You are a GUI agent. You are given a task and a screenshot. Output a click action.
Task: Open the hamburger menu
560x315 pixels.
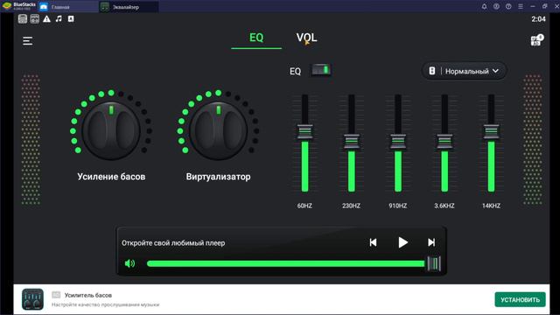[27, 41]
